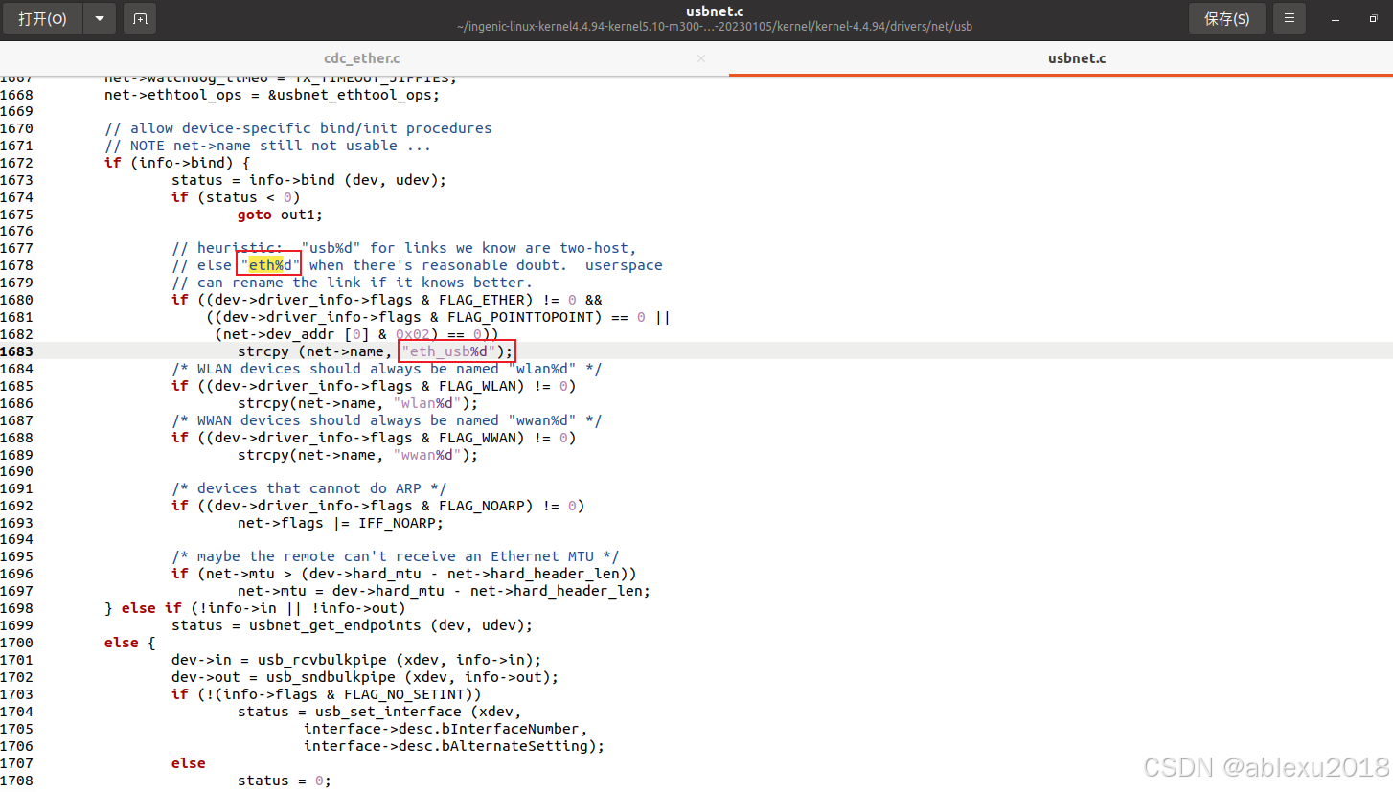The height and width of the screenshot is (792, 1393).
Task: Click the '} else if (!info->in || !info->out)' line
Action: coord(255,608)
